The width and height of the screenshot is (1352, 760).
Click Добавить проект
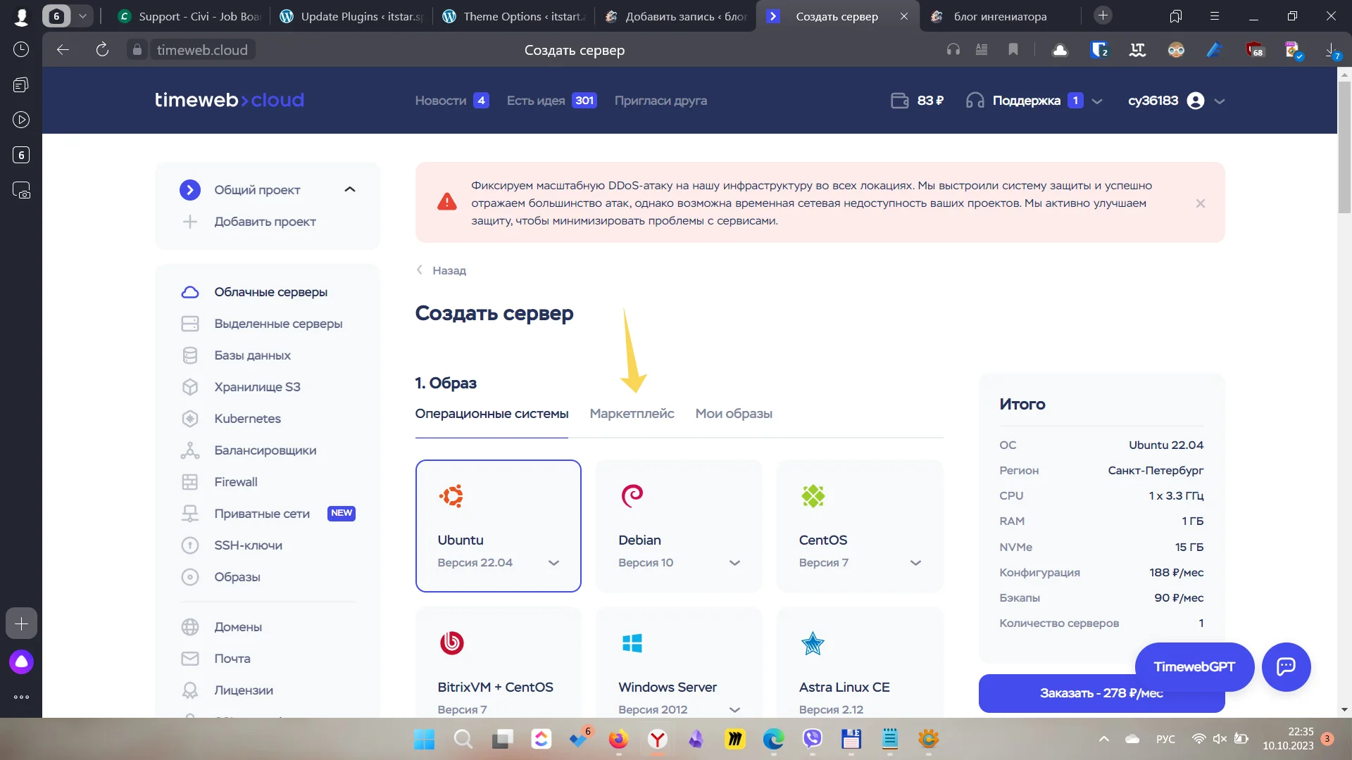[249, 222]
